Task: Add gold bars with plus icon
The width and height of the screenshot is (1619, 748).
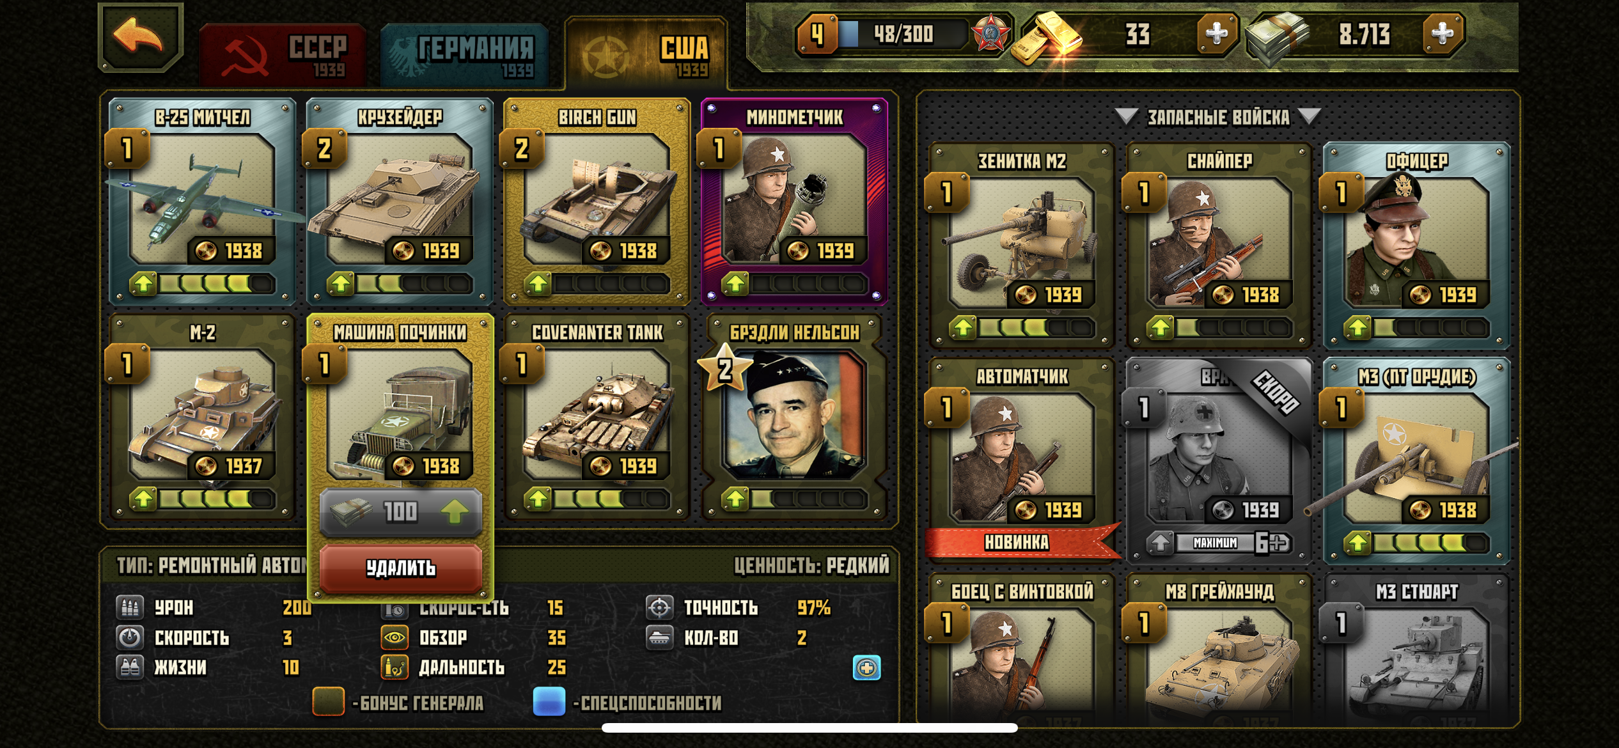Action: coord(1216,33)
